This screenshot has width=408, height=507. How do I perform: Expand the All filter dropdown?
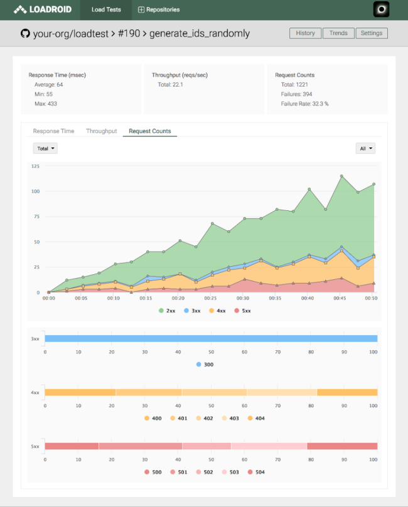[x=365, y=149]
